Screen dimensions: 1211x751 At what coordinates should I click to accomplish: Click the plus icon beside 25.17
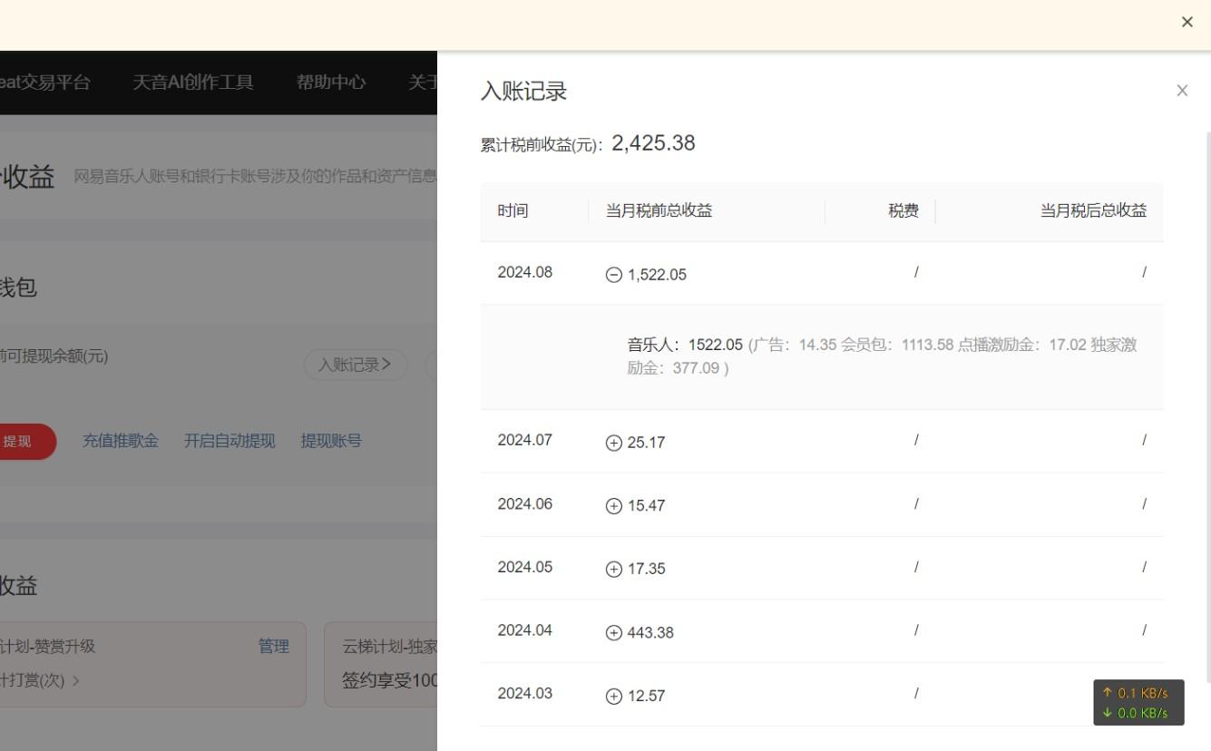point(612,443)
